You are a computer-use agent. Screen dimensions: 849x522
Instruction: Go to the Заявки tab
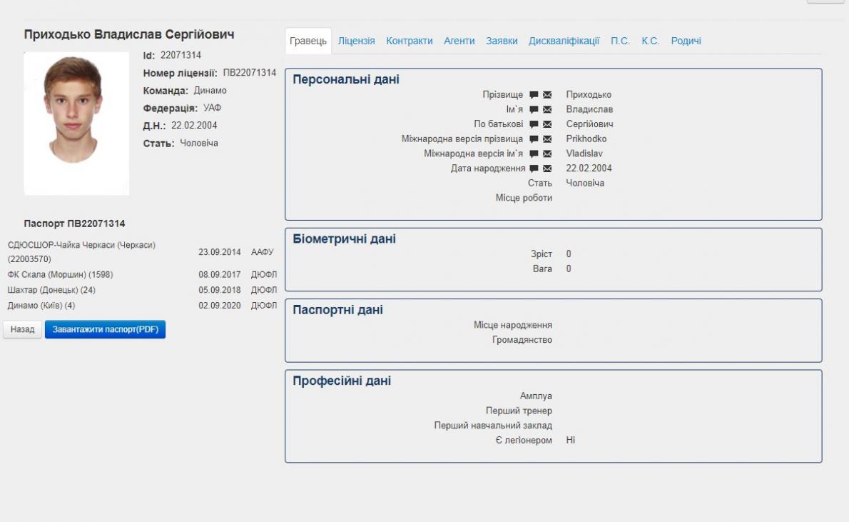[502, 41]
